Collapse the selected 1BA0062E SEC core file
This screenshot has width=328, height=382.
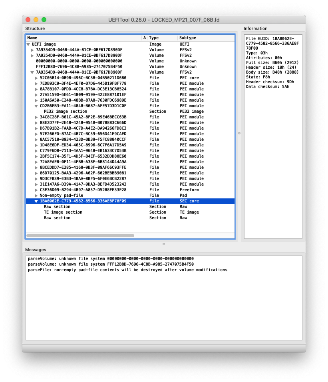(36, 201)
